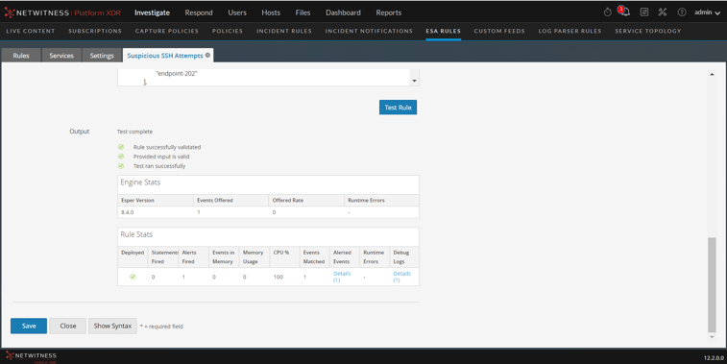
Task: Click the Show Syntax button
Action: (112, 326)
